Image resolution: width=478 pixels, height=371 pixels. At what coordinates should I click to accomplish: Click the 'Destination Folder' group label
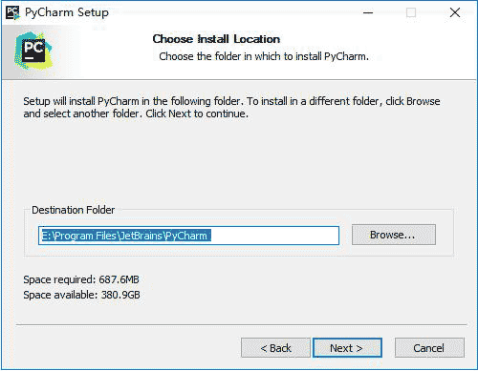74,210
